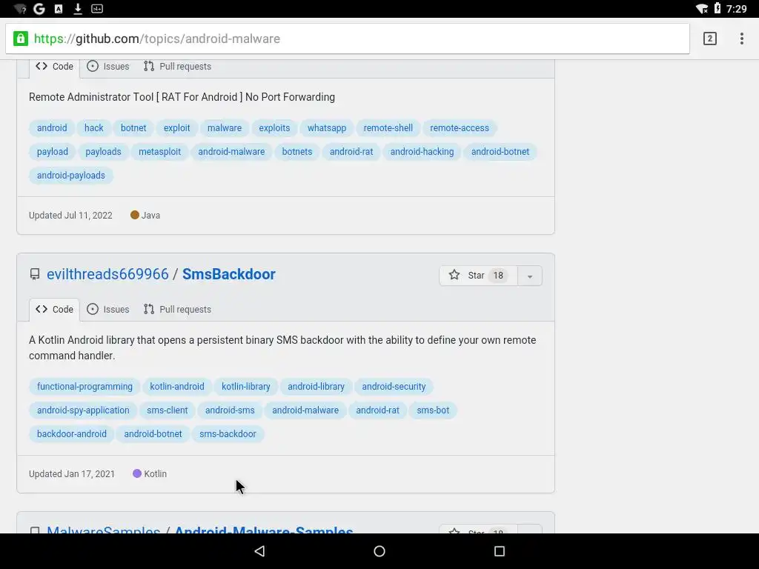This screenshot has width=759, height=569.
Task: Tap the green secure lock icon
Action: point(20,39)
